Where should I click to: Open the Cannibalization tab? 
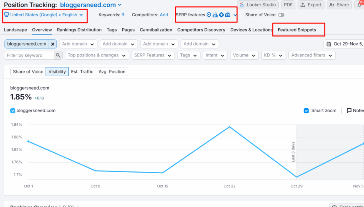pyautogui.click(x=156, y=30)
